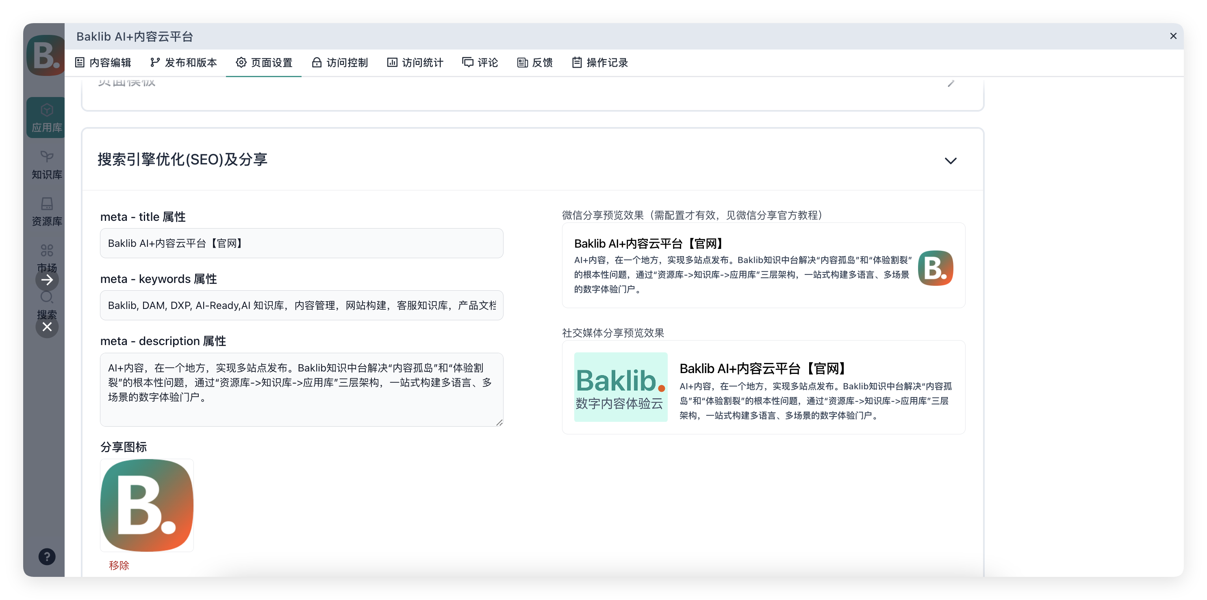
Task: Click the meta title input field
Action: pyautogui.click(x=301, y=244)
